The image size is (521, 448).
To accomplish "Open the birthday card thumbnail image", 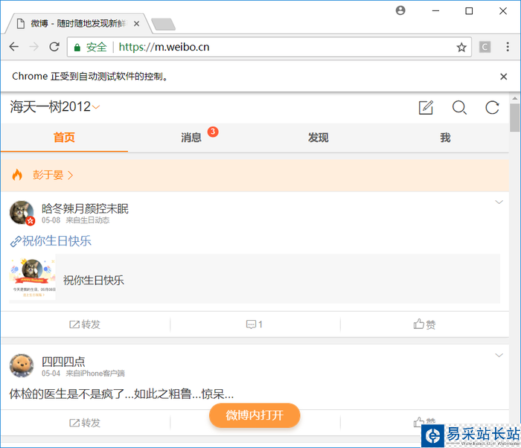I will [x=32, y=278].
